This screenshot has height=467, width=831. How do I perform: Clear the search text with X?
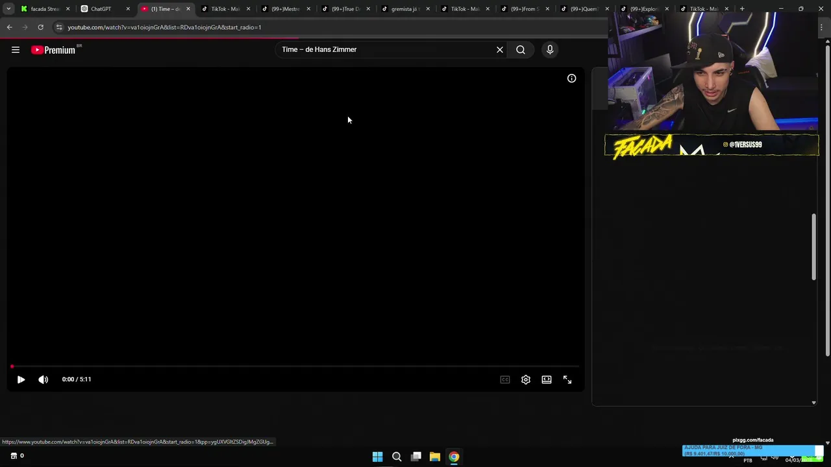click(x=500, y=50)
